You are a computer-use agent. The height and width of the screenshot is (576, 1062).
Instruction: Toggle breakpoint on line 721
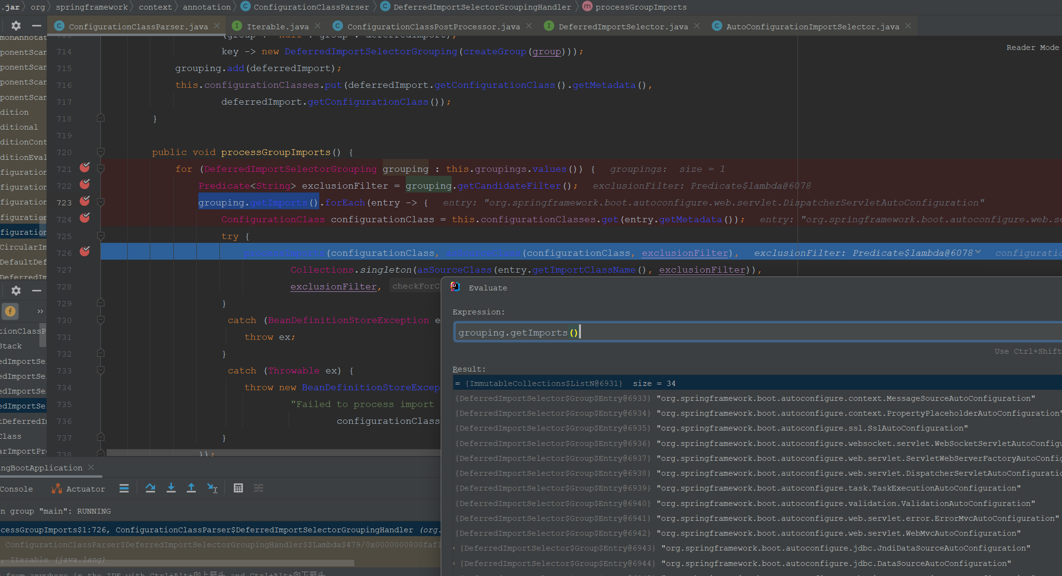pos(85,168)
